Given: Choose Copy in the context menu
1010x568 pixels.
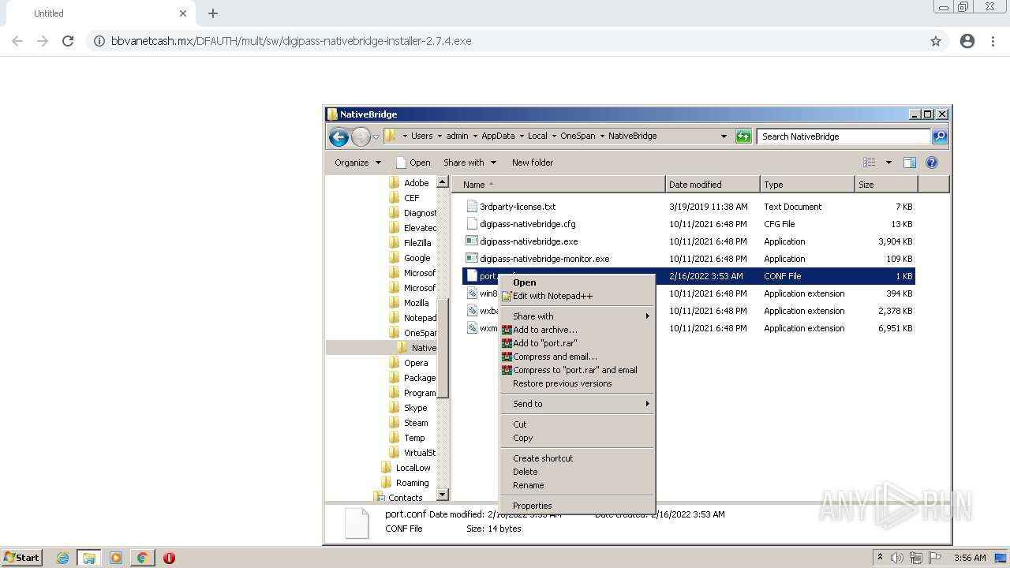Looking at the screenshot, I should click(578, 438).
